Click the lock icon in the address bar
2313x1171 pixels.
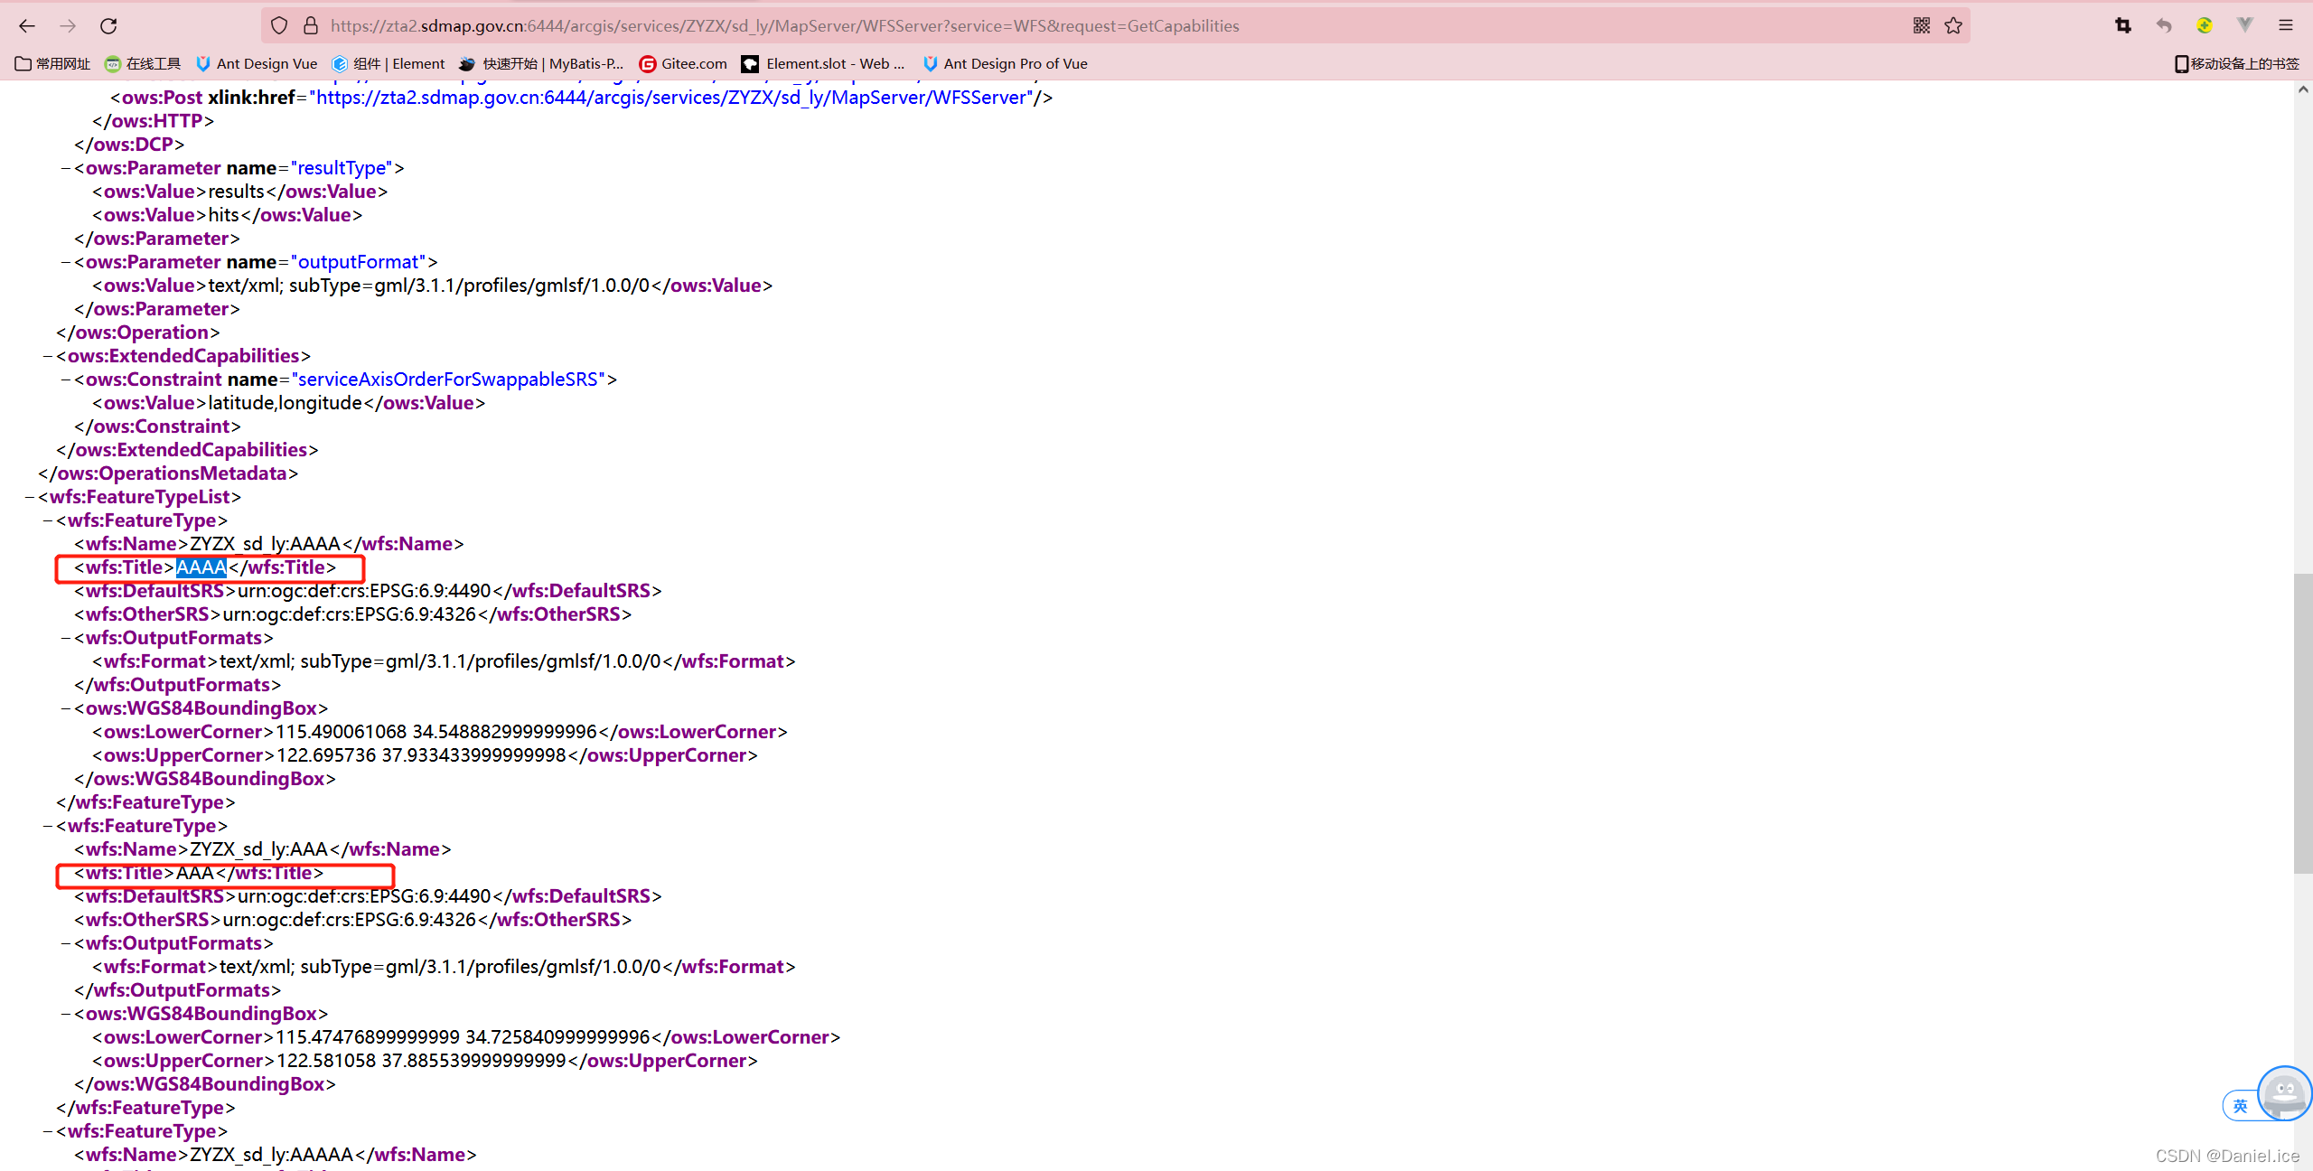pyautogui.click(x=311, y=25)
